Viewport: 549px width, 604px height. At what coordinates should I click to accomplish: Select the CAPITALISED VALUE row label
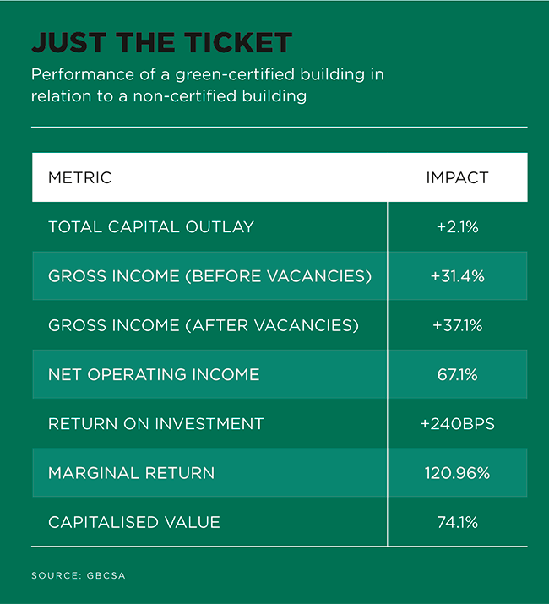[x=134, y=522]
